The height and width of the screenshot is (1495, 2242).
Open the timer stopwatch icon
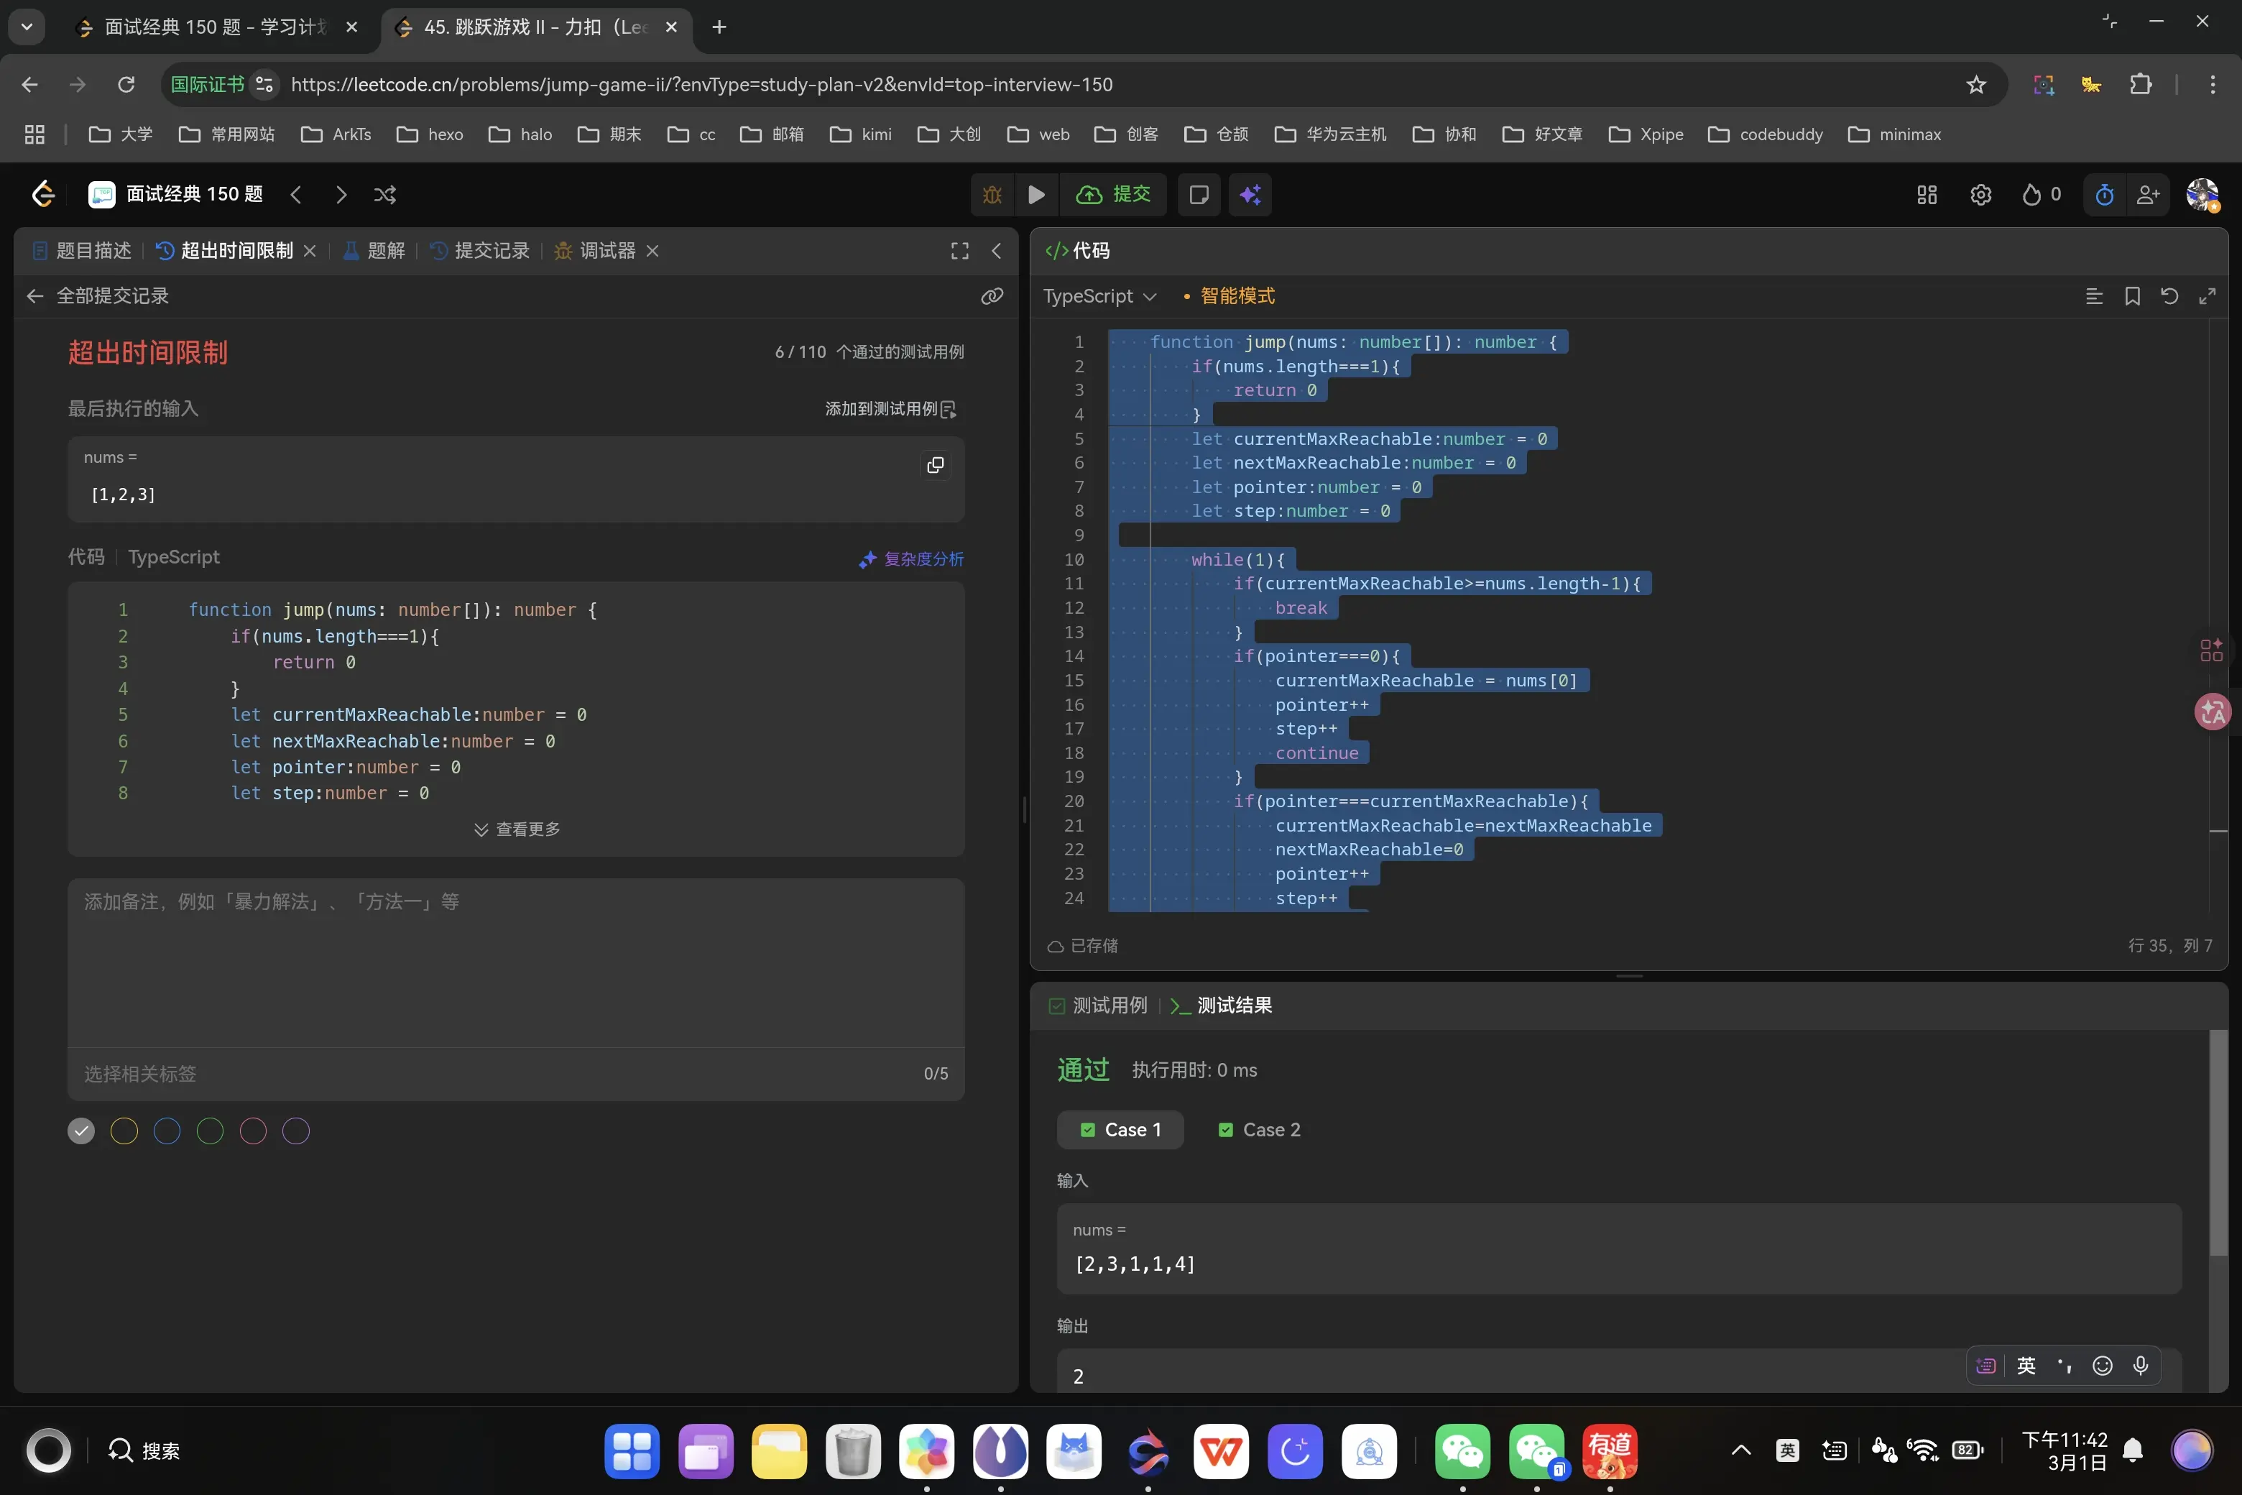pyautogui.click(x=2105, y=195)
